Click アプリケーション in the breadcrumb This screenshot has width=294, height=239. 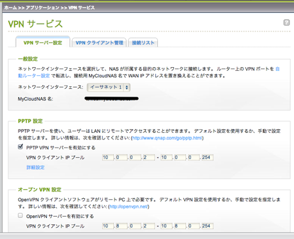click(43, 8)
